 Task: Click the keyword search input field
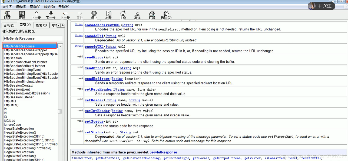pyautogui.click(x=32, y=38)
